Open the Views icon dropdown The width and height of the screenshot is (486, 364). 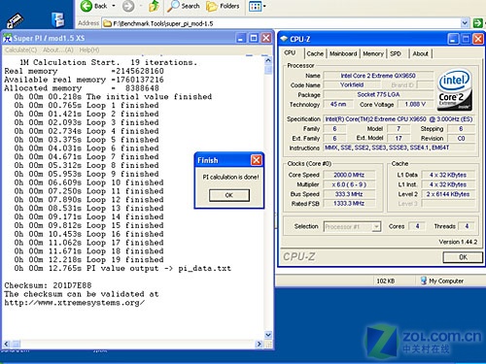[x=258, y=6]
